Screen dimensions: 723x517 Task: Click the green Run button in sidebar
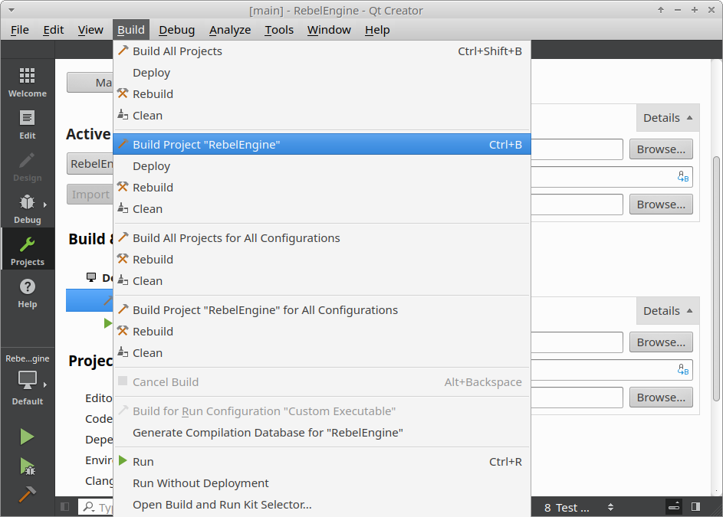(x=27, y=437)
